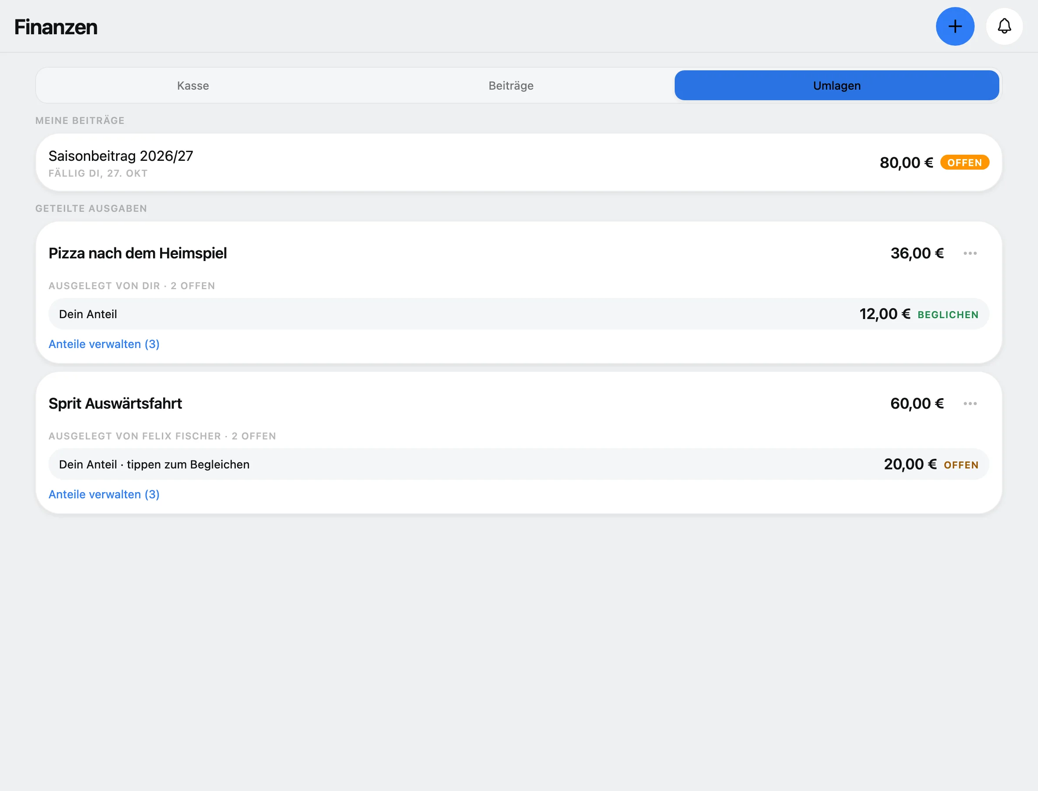Click the Finanzen page heading
1038x791 pixels.
coord(55,27)
